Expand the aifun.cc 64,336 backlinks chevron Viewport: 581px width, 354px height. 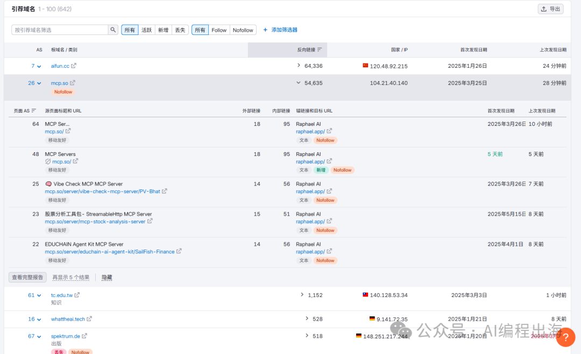[x=299, y=66]
